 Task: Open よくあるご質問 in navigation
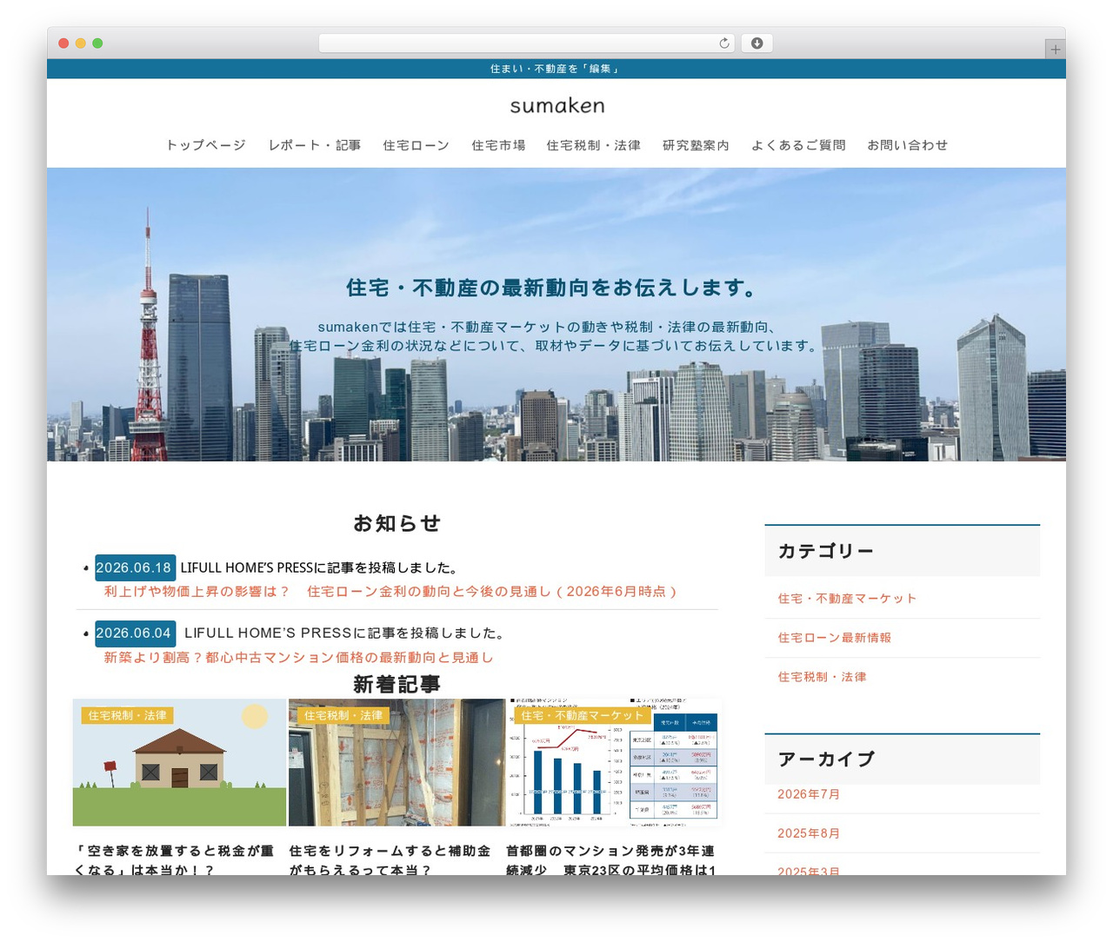point(798,145)
